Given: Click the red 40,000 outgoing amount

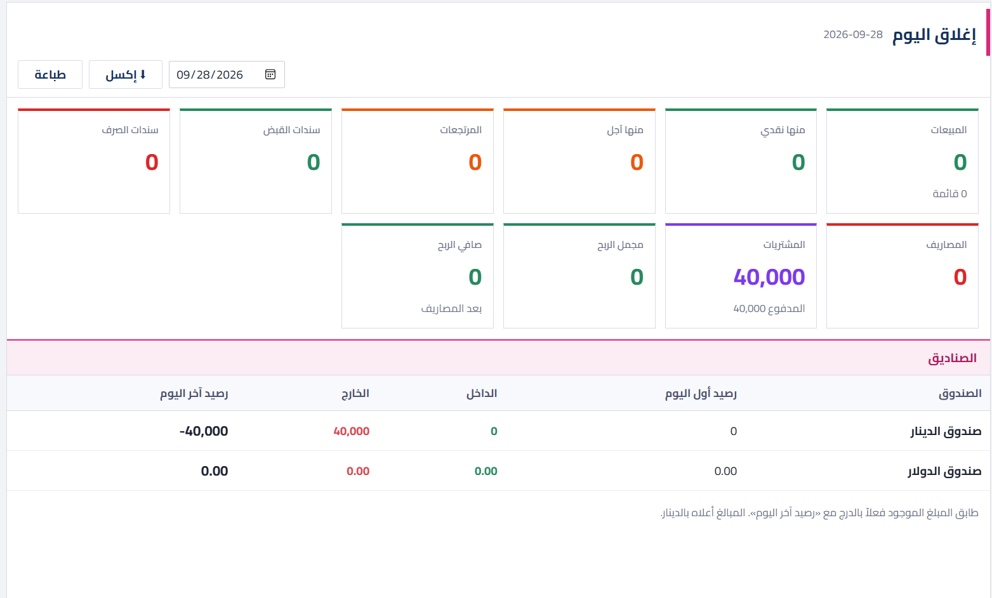Looking at the screenshot, I should tap(352, 431).
